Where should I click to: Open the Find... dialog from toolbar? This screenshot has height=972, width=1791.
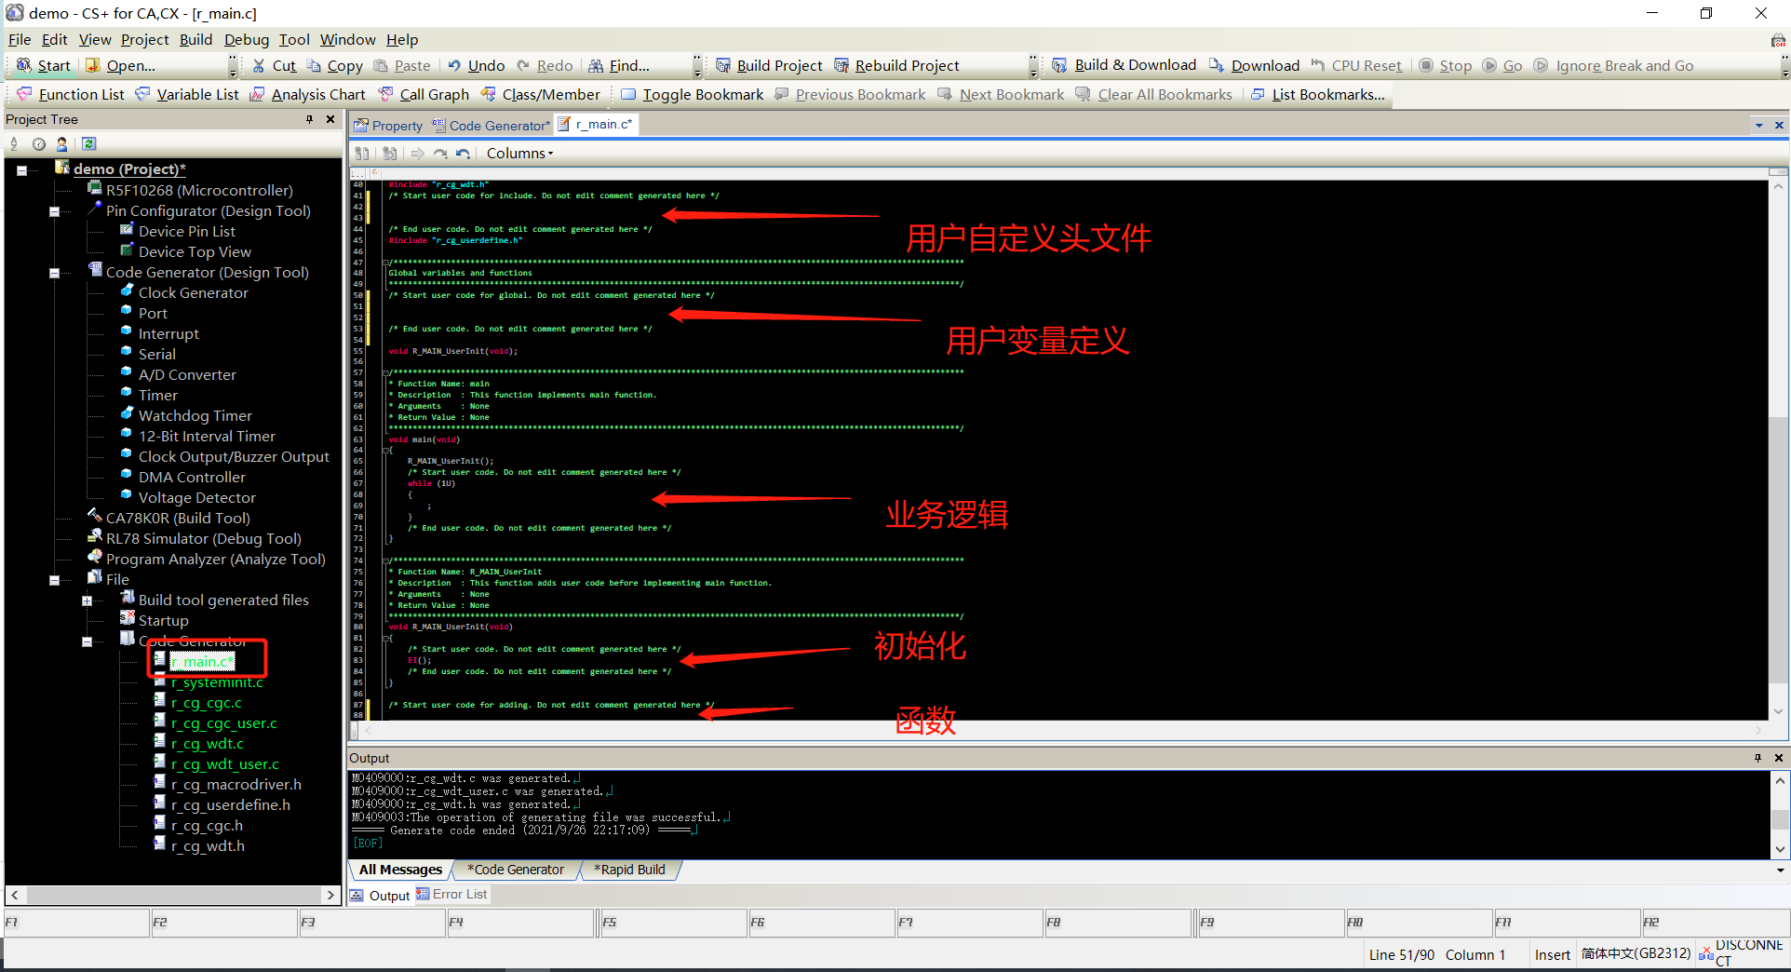pyautogui.click(x=619, y=65)
